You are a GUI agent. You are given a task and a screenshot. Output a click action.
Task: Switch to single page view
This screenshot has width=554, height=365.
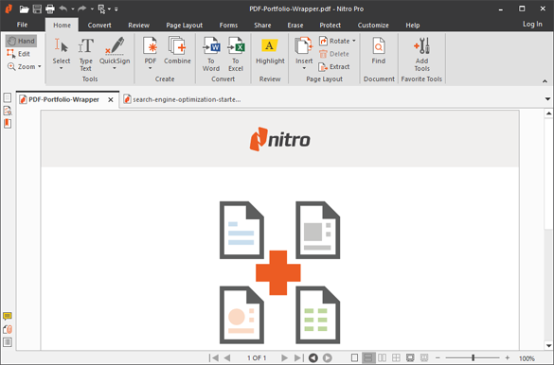(x=354, y=358)
